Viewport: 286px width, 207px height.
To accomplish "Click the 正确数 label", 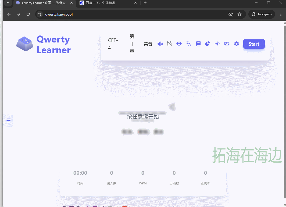I will (x=174, y=183).
